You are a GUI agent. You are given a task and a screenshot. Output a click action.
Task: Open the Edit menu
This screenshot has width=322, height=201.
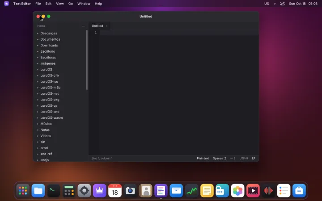click(x=48, y=4)
